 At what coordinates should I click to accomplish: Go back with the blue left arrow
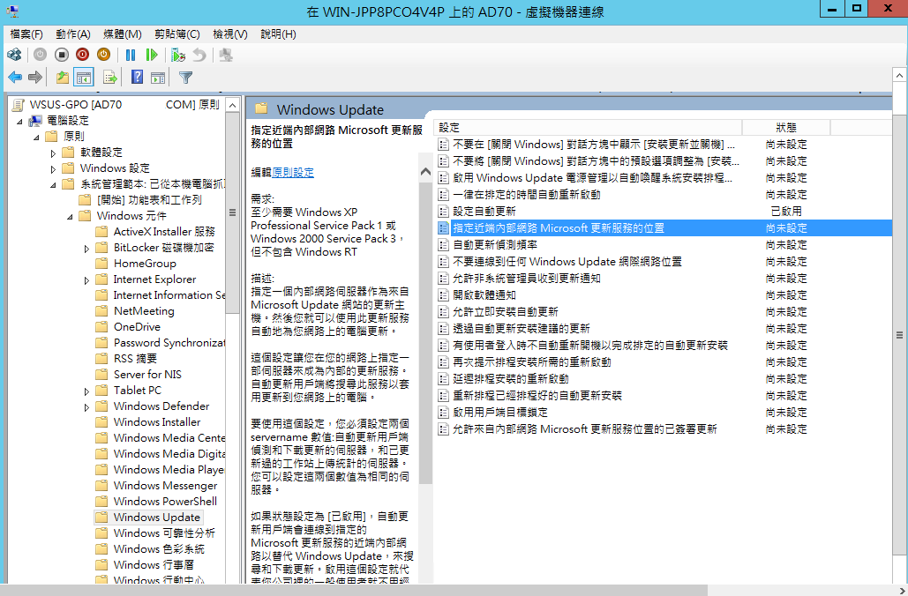click(x=15, y=77)
